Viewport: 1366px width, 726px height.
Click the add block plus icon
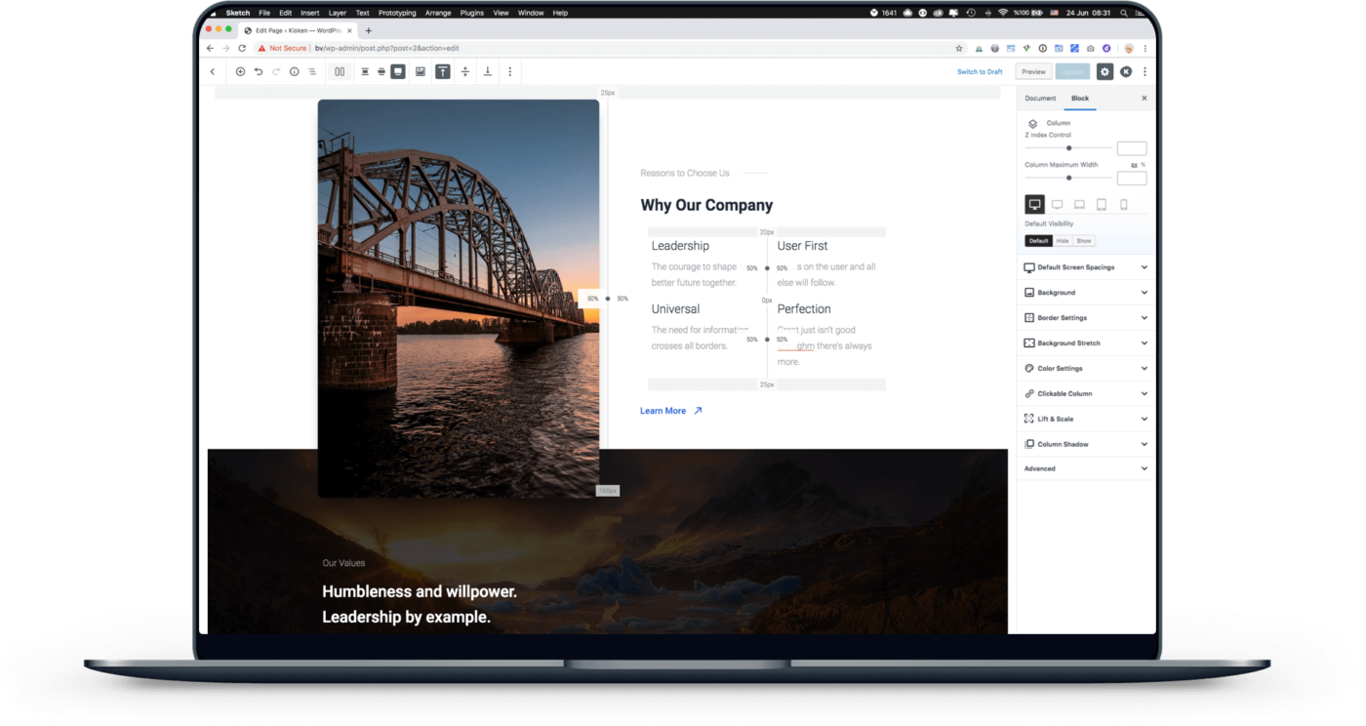click(x=240, y=71)
